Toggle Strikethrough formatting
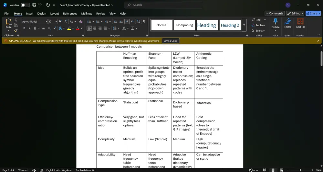 tap(44, 28)
